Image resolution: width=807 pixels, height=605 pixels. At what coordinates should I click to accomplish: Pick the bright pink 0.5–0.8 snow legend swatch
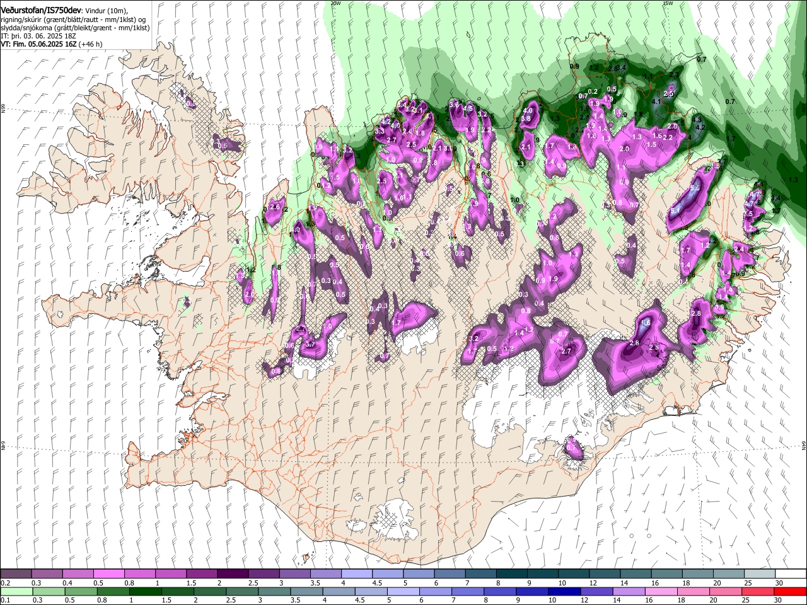[108, 573]
